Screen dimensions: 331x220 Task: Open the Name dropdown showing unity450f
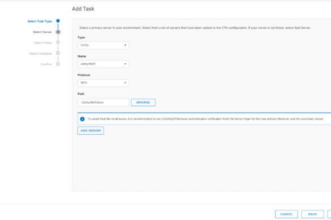click(104, 64)
